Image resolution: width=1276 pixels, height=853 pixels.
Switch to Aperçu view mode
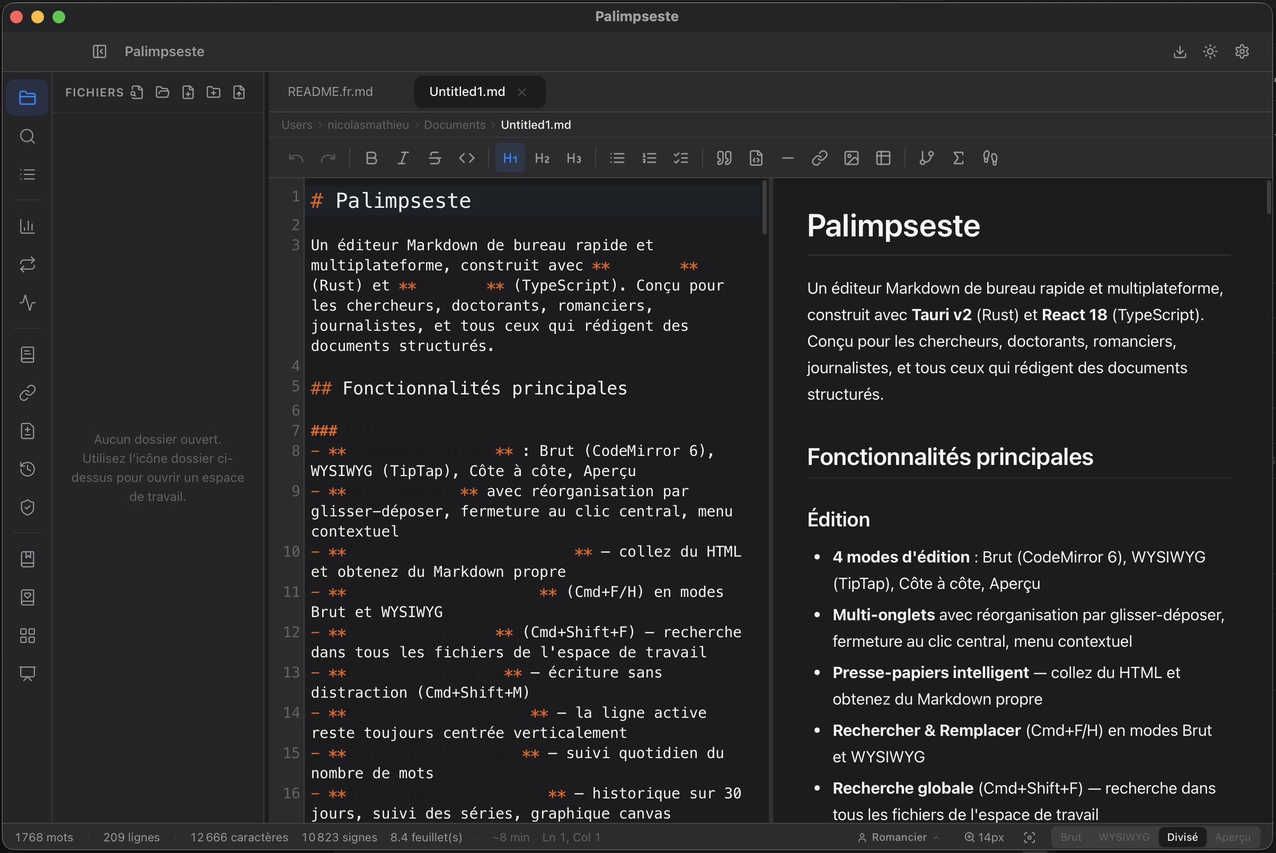pyautogui.click(x=1233, y=837)
